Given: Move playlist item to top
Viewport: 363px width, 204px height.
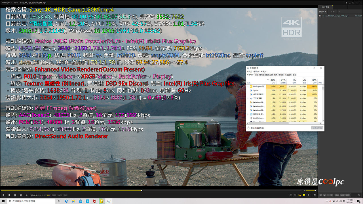Looking at the screenshot, I should pos(321,195).
